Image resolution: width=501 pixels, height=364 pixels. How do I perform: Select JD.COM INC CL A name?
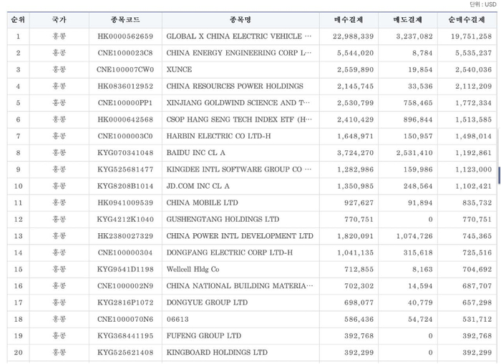click(198, 186)
